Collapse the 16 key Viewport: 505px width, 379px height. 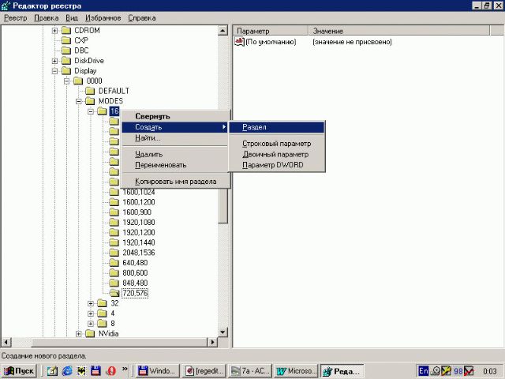91,111
